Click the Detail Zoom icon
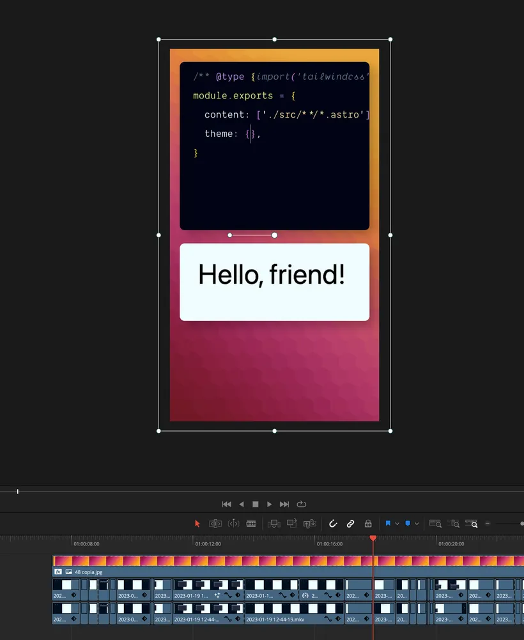Screen dimensions: 524x640 pyautogui.click(x=454, y=524)
